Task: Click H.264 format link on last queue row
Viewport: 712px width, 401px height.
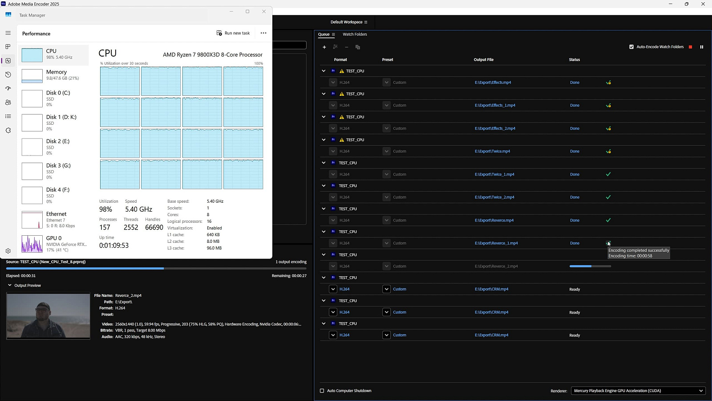Action: click(344, 335)
